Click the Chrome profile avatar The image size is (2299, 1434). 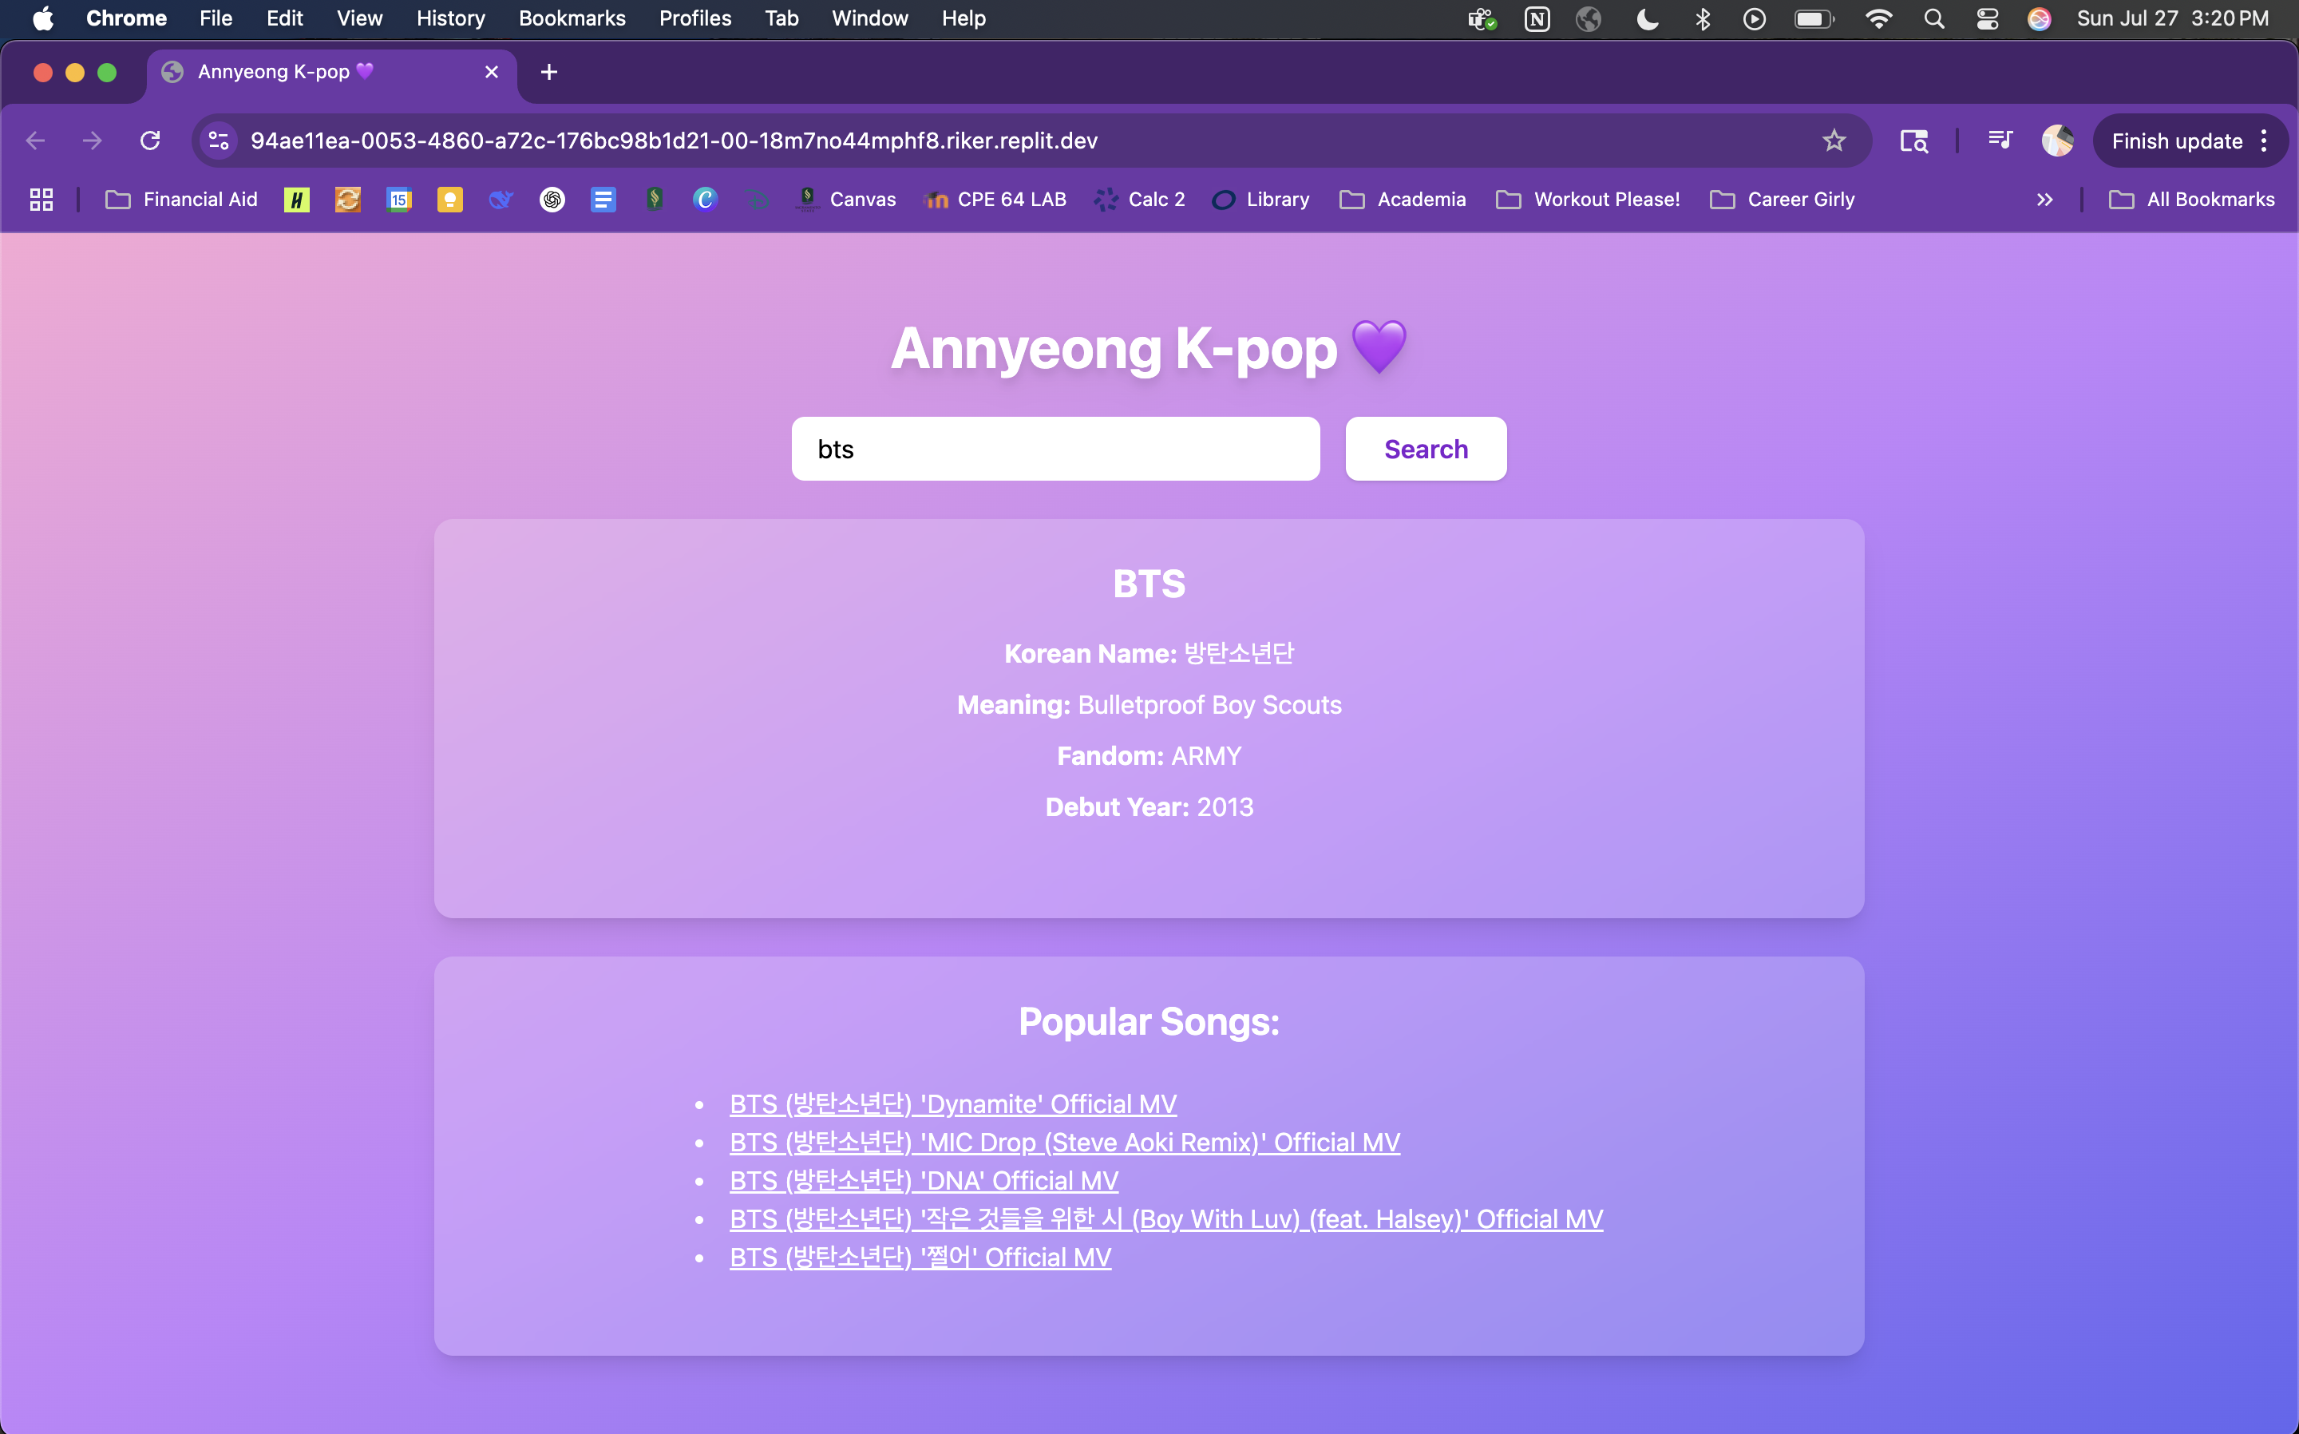click(2056, 141)
